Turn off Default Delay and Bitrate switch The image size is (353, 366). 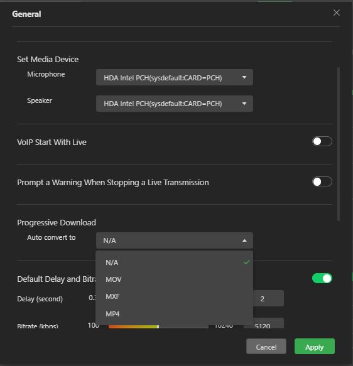point(322,278)
